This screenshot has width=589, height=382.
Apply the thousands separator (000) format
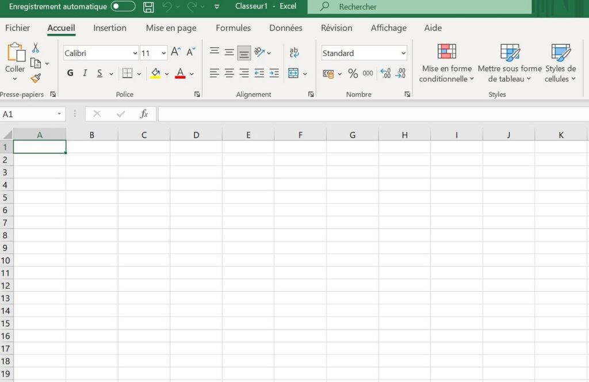[x=368, y=73]
